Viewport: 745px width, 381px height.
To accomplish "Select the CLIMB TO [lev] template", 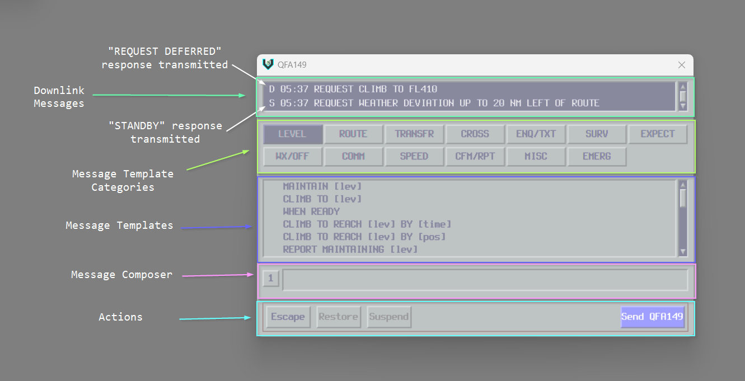I will coord(311,198).
